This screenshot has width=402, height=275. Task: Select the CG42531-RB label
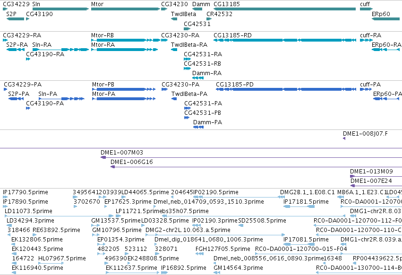[203, 64]
